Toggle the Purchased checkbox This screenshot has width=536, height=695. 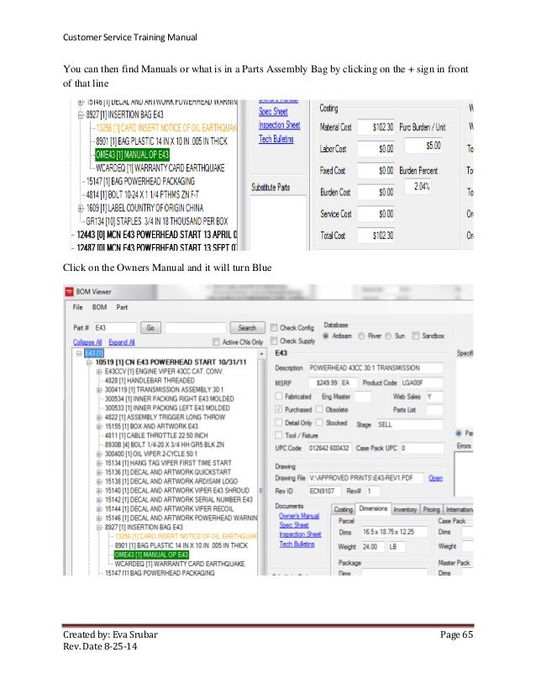click(x=278, y=410)
